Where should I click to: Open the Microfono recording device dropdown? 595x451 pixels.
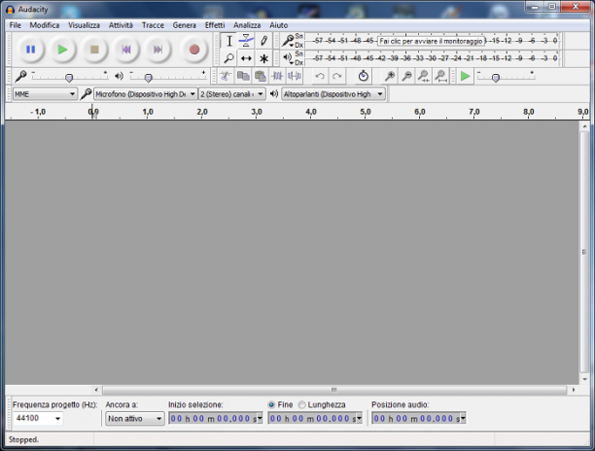click(x=145, y=94)
